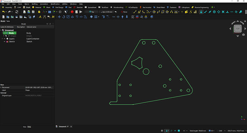Select the Draft Fillet tool
This screenshot has width=247, height=133.
[143, 12]
